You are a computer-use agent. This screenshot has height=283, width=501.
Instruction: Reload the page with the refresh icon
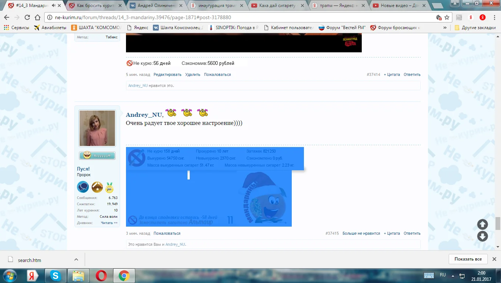point(27,17)
